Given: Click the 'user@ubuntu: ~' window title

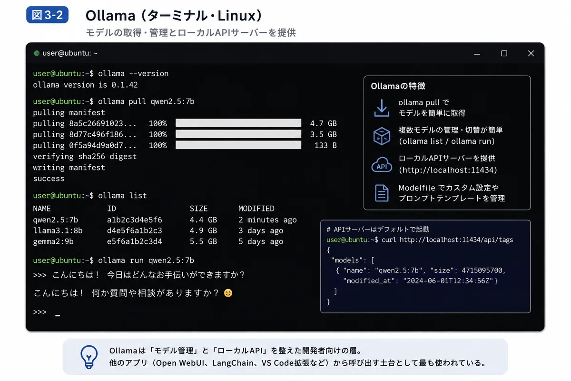Looking at the screenshot, I should click(70, 53).
